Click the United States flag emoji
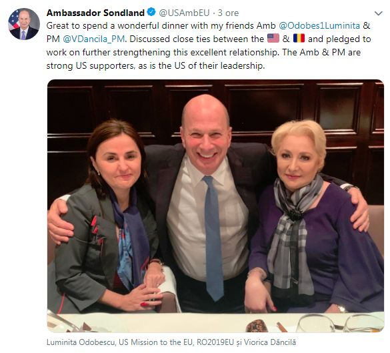390x353 pixels. tap(273, 39)
